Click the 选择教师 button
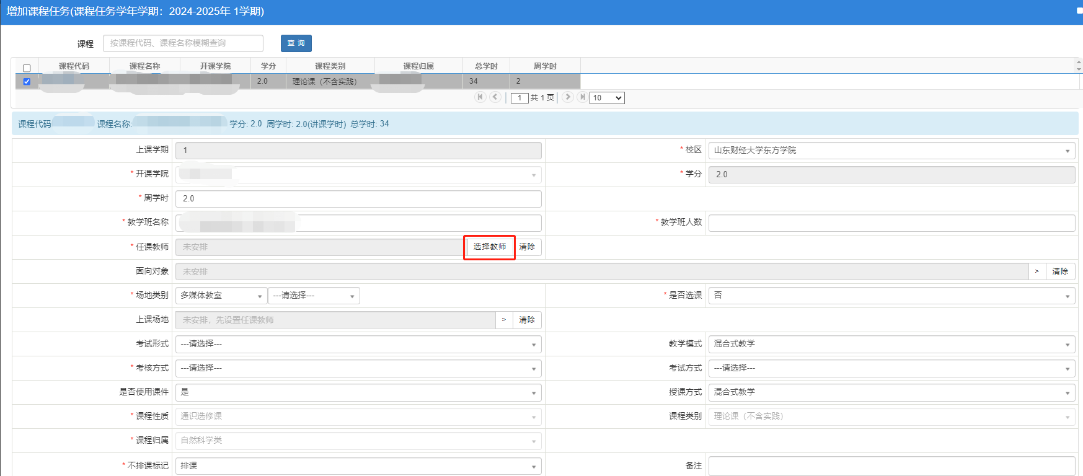1083x476 pixels. 489,247
